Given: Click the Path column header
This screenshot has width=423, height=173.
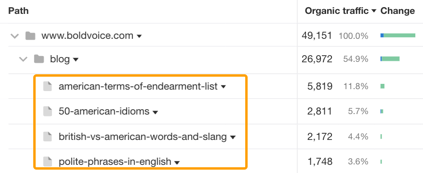Looking at the screenshot, I should click(x=18, y=11).
